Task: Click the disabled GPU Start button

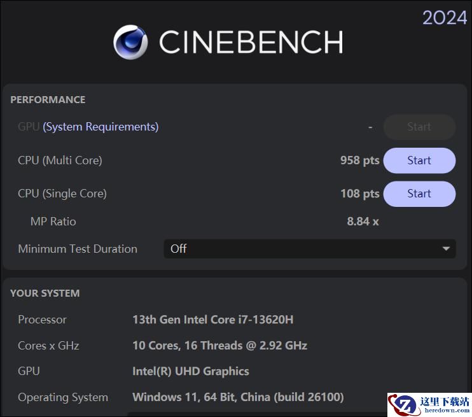Action: 419,127
